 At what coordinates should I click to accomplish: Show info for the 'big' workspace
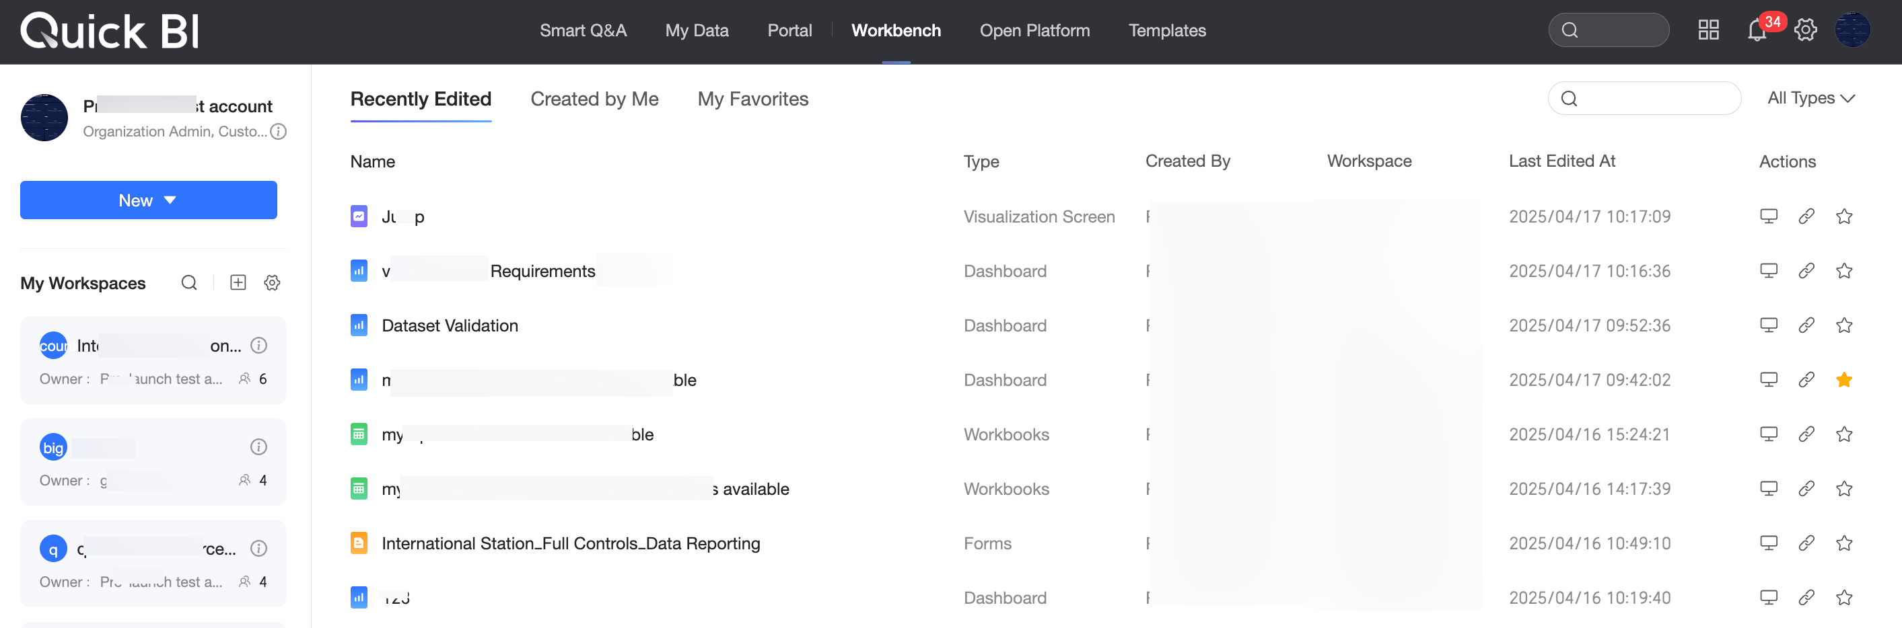coord(258,446)
